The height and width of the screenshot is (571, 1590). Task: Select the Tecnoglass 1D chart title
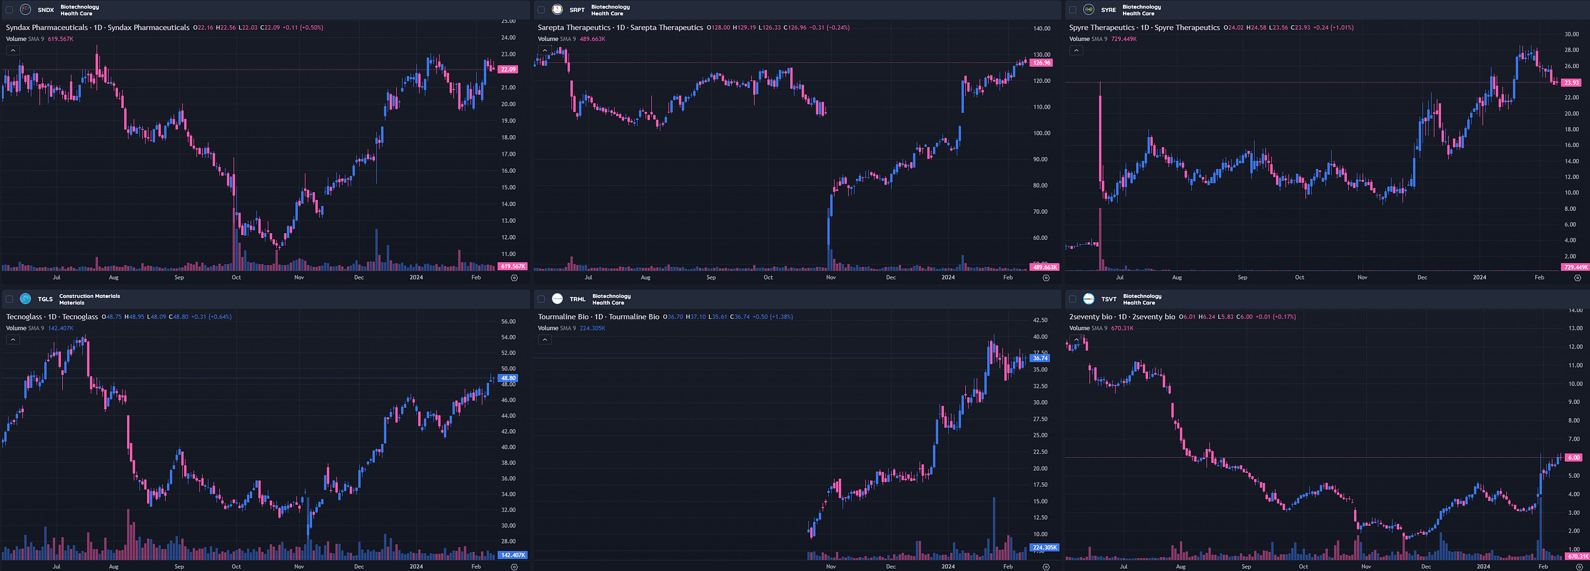[52, 317]
